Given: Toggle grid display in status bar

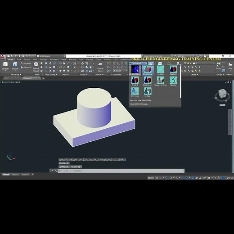Looking at the screenshot, I should 157,178.
